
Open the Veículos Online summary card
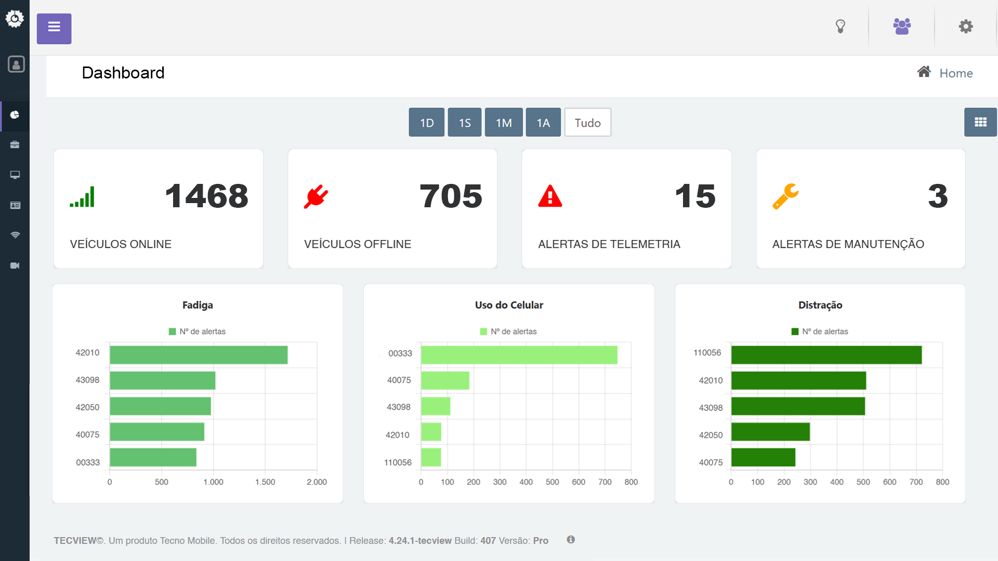pos(158,208)
